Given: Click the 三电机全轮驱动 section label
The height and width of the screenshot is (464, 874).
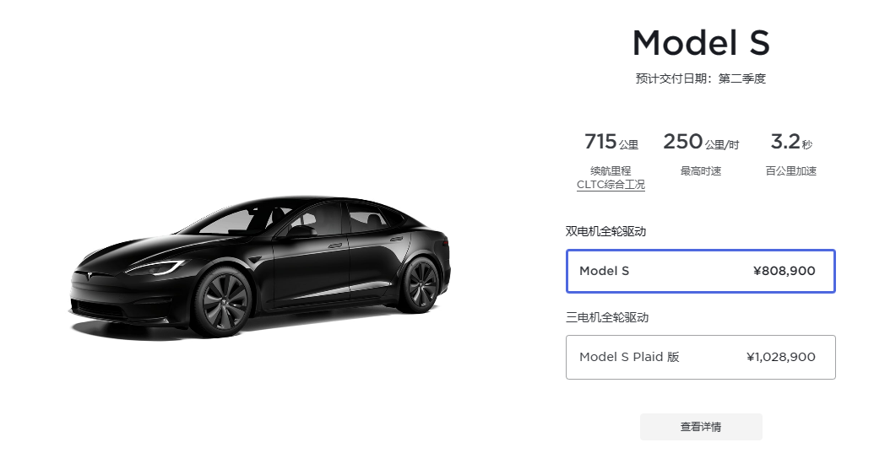Looking at the screenshot, I should (x=607, y=317).
